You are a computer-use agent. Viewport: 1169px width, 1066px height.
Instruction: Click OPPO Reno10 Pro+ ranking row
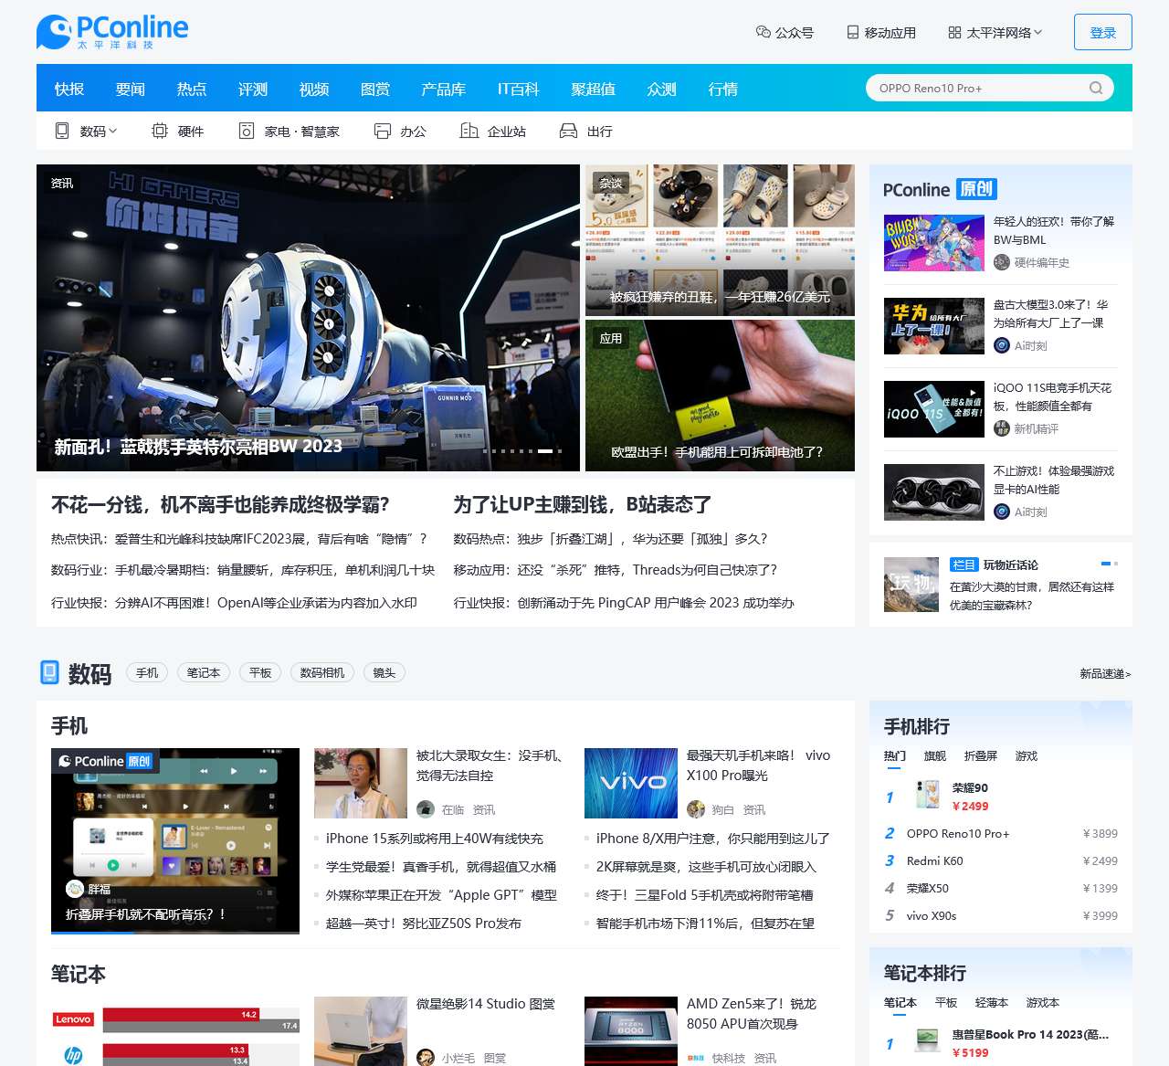click(x=1001, y=833)
